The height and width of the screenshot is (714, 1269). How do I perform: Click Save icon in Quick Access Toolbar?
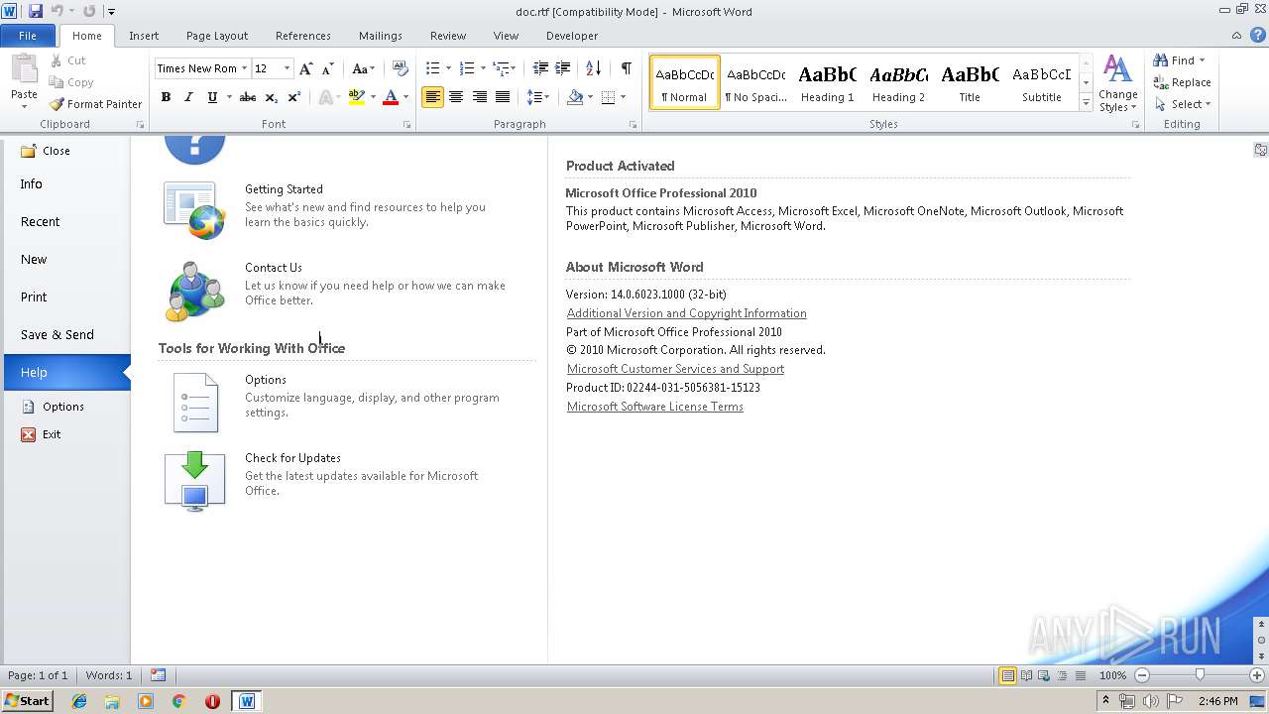[x=36, y=11]
